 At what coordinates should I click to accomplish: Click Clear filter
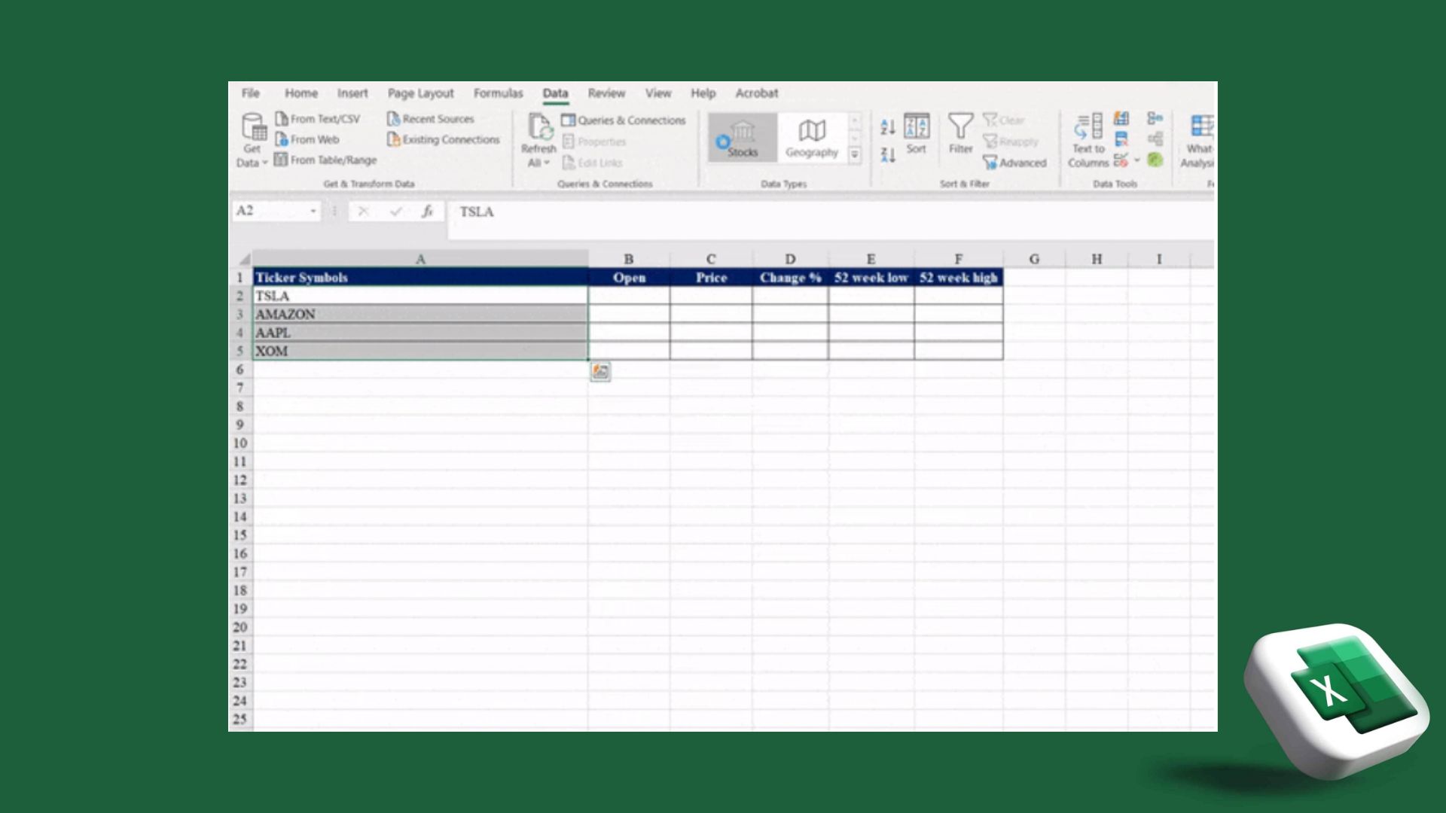1004,120
